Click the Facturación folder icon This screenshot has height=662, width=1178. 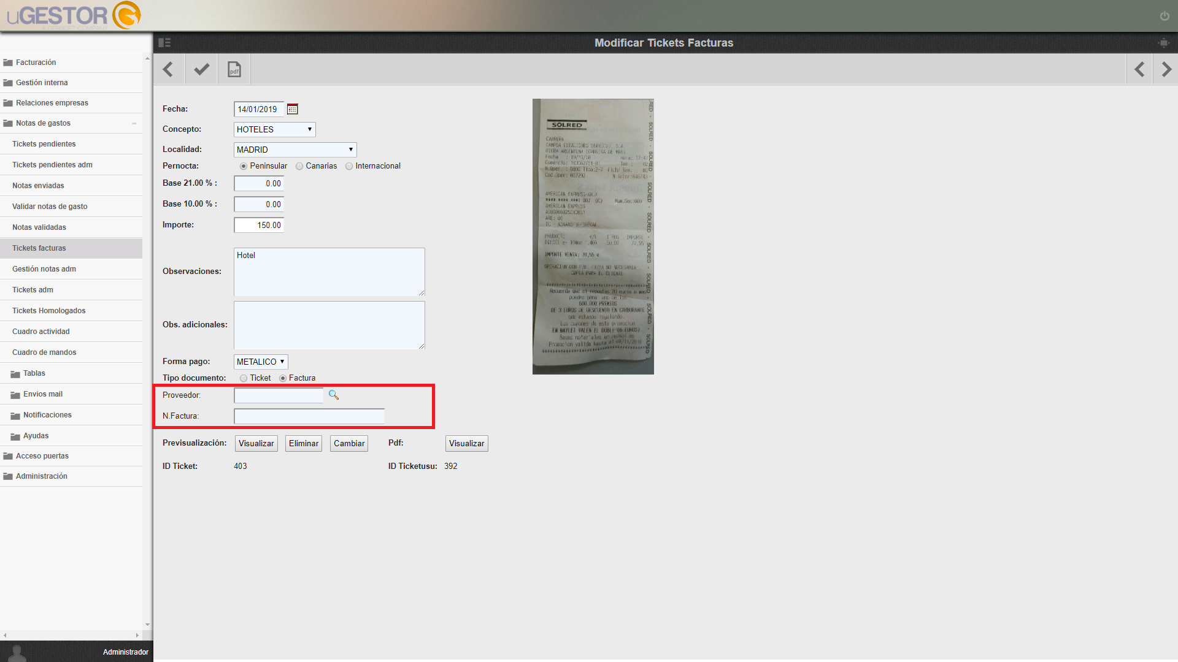[8, 63]
